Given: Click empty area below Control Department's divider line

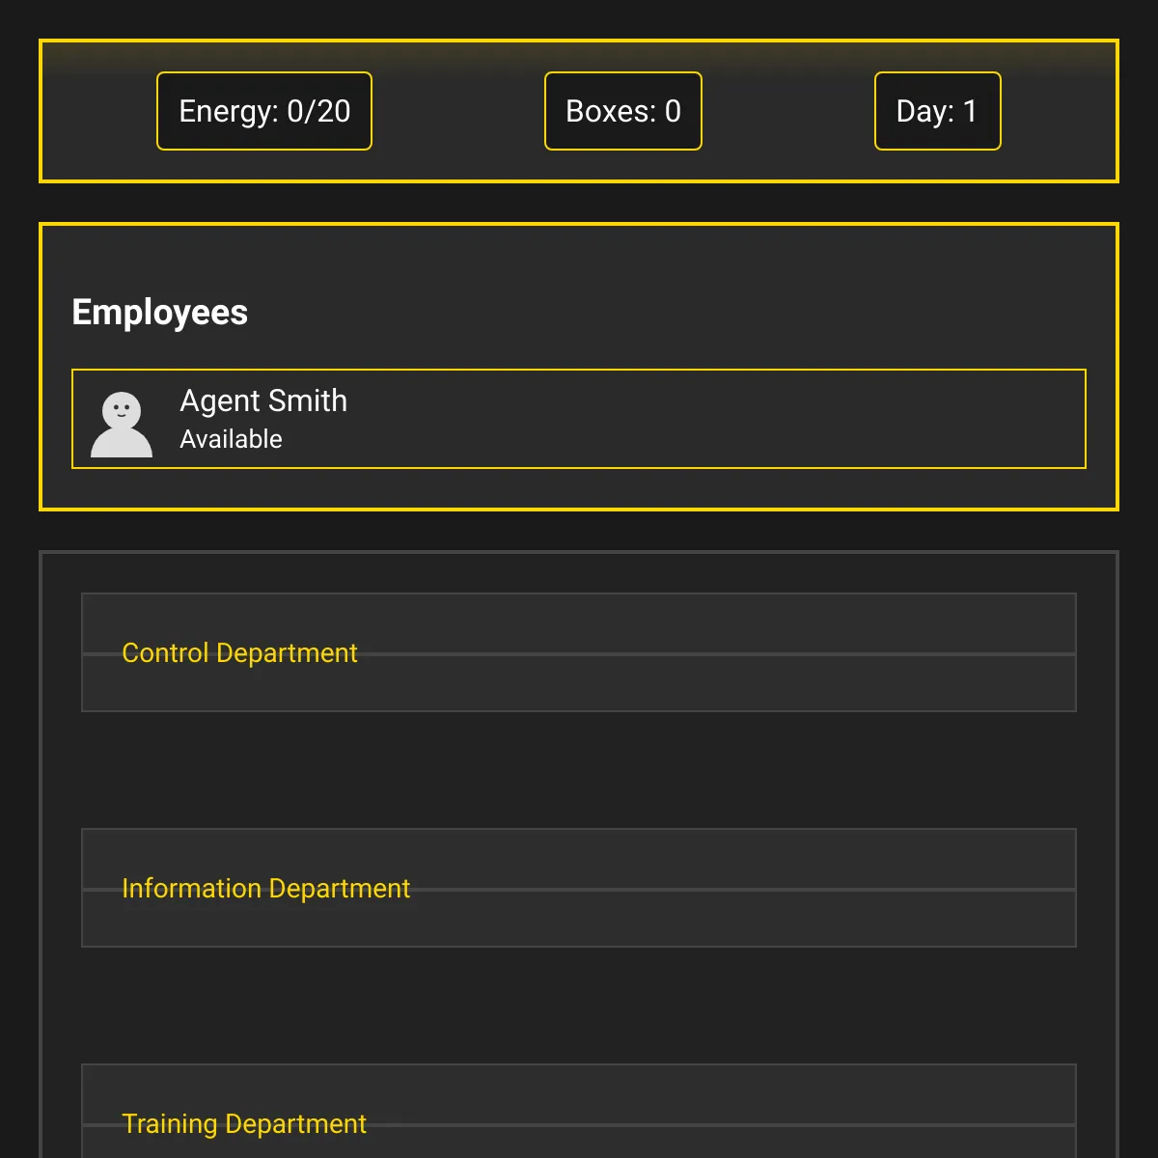Looking at the screenshot, I should [x=579, y=684].
